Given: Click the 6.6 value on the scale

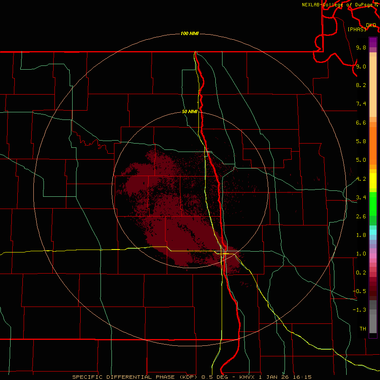Looking at the screenshot, I should [361, 122].
